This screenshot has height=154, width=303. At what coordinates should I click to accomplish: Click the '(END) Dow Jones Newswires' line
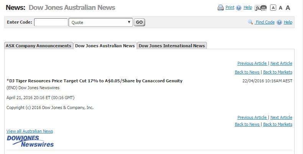click(x=33, y=88)
